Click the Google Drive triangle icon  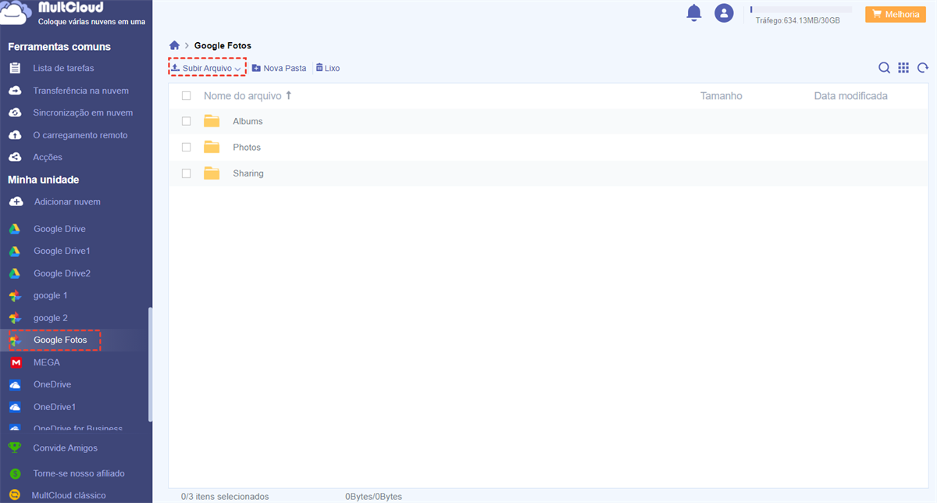(x=14, y=229)
